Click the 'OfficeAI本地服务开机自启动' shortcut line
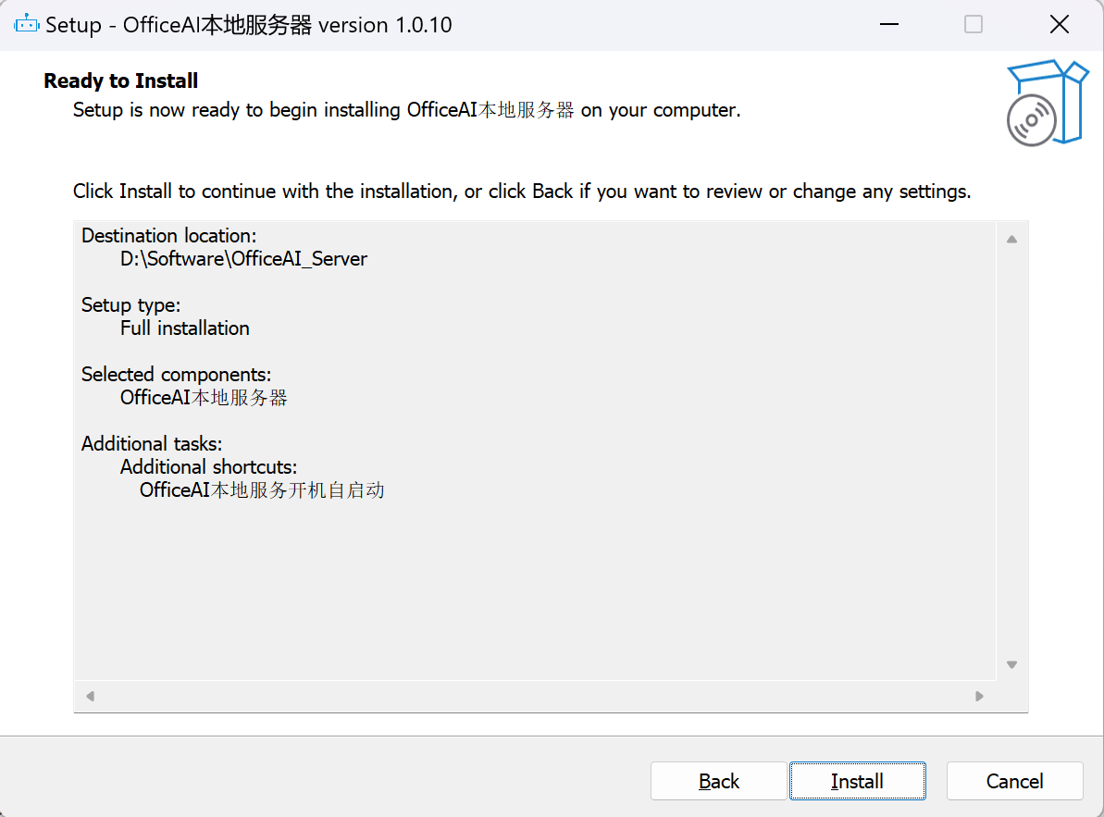 tap(262, 489)
